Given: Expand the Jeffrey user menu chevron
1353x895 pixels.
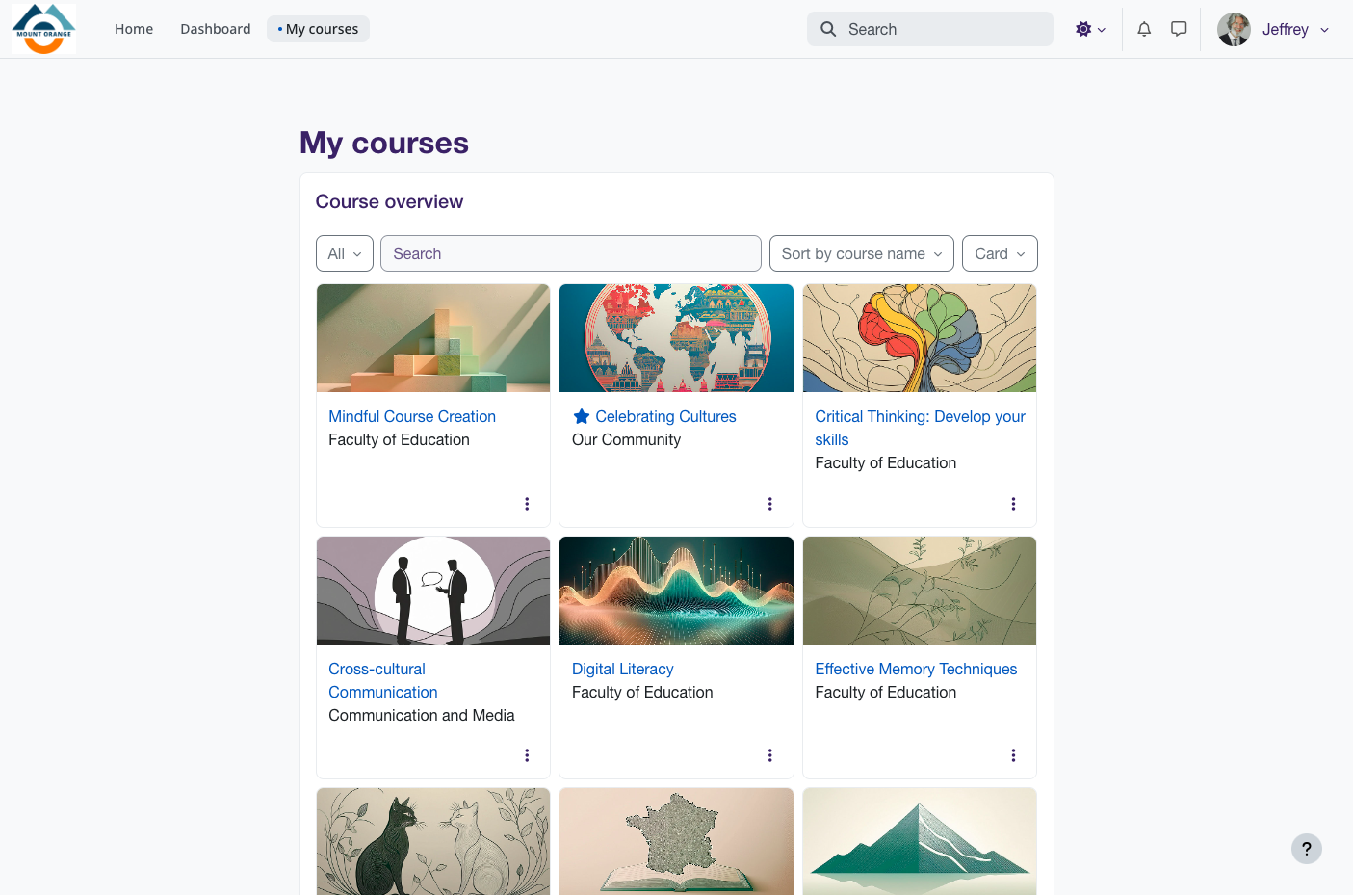Looking at the screenshot, I should [1325, 30].
